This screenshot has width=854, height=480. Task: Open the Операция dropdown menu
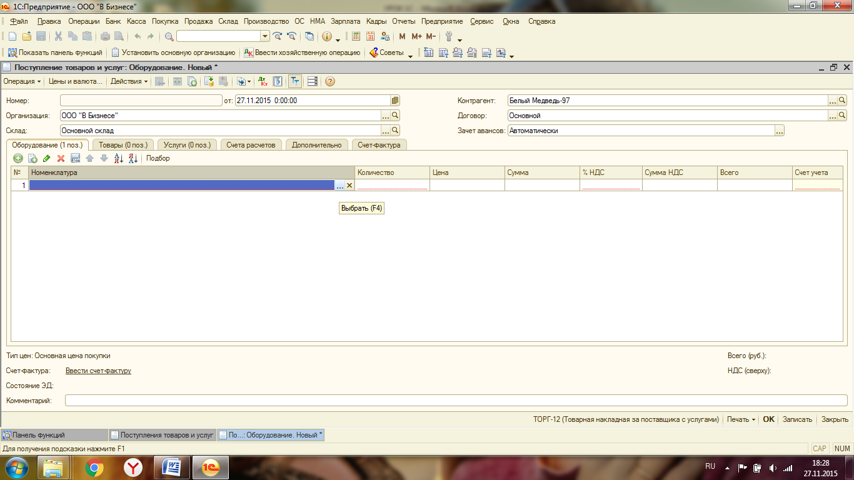click(x=22, y=81)
